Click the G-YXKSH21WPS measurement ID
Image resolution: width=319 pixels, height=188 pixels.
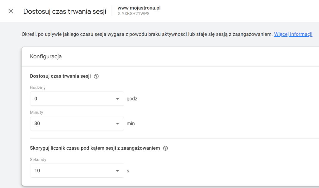[133, 14]
